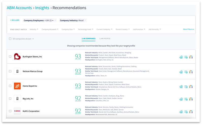202x125 pixels.
Task: Switch to the 2.4M People tab
Action: tap(105, 39)
